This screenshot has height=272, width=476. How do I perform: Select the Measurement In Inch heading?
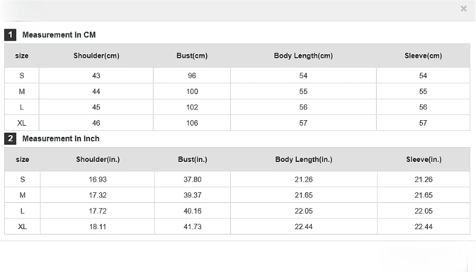(x=61, y=139)
